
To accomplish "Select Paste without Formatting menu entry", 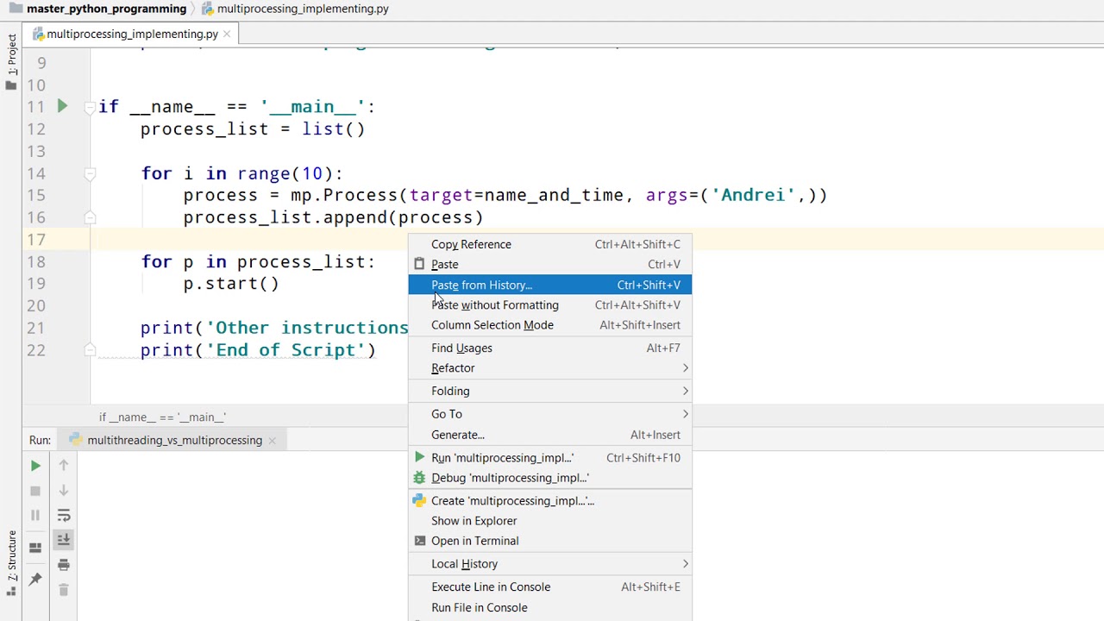I will pos(549,304).
